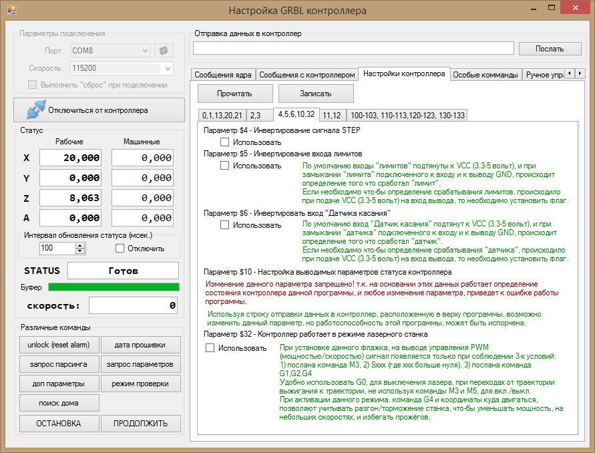
Task: Click the working Y coordinate field
Action: (x=70, y=178)
